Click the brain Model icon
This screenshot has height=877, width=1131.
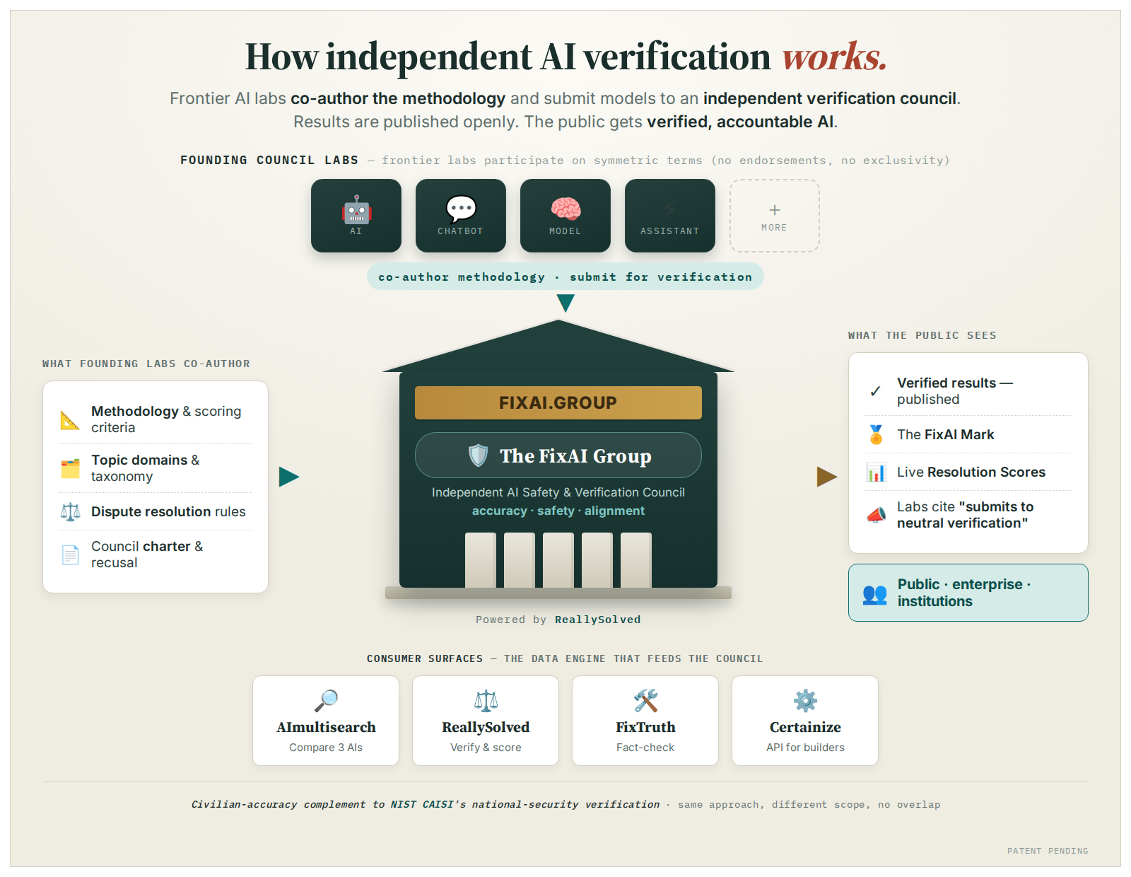click(x=565, y=209)
